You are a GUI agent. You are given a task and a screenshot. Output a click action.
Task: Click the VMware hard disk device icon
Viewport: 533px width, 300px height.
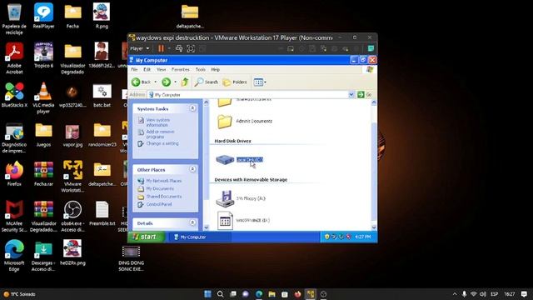pos(291,48)
